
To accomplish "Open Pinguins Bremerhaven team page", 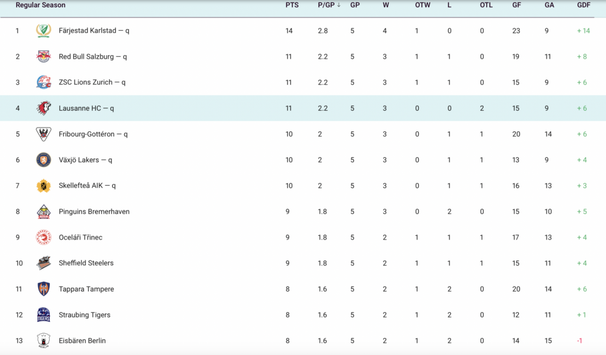I will (94, 212).
